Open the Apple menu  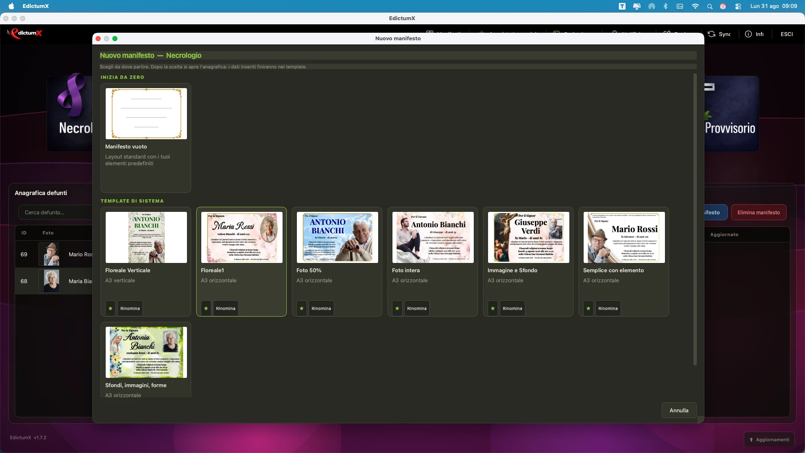[11, 6]
